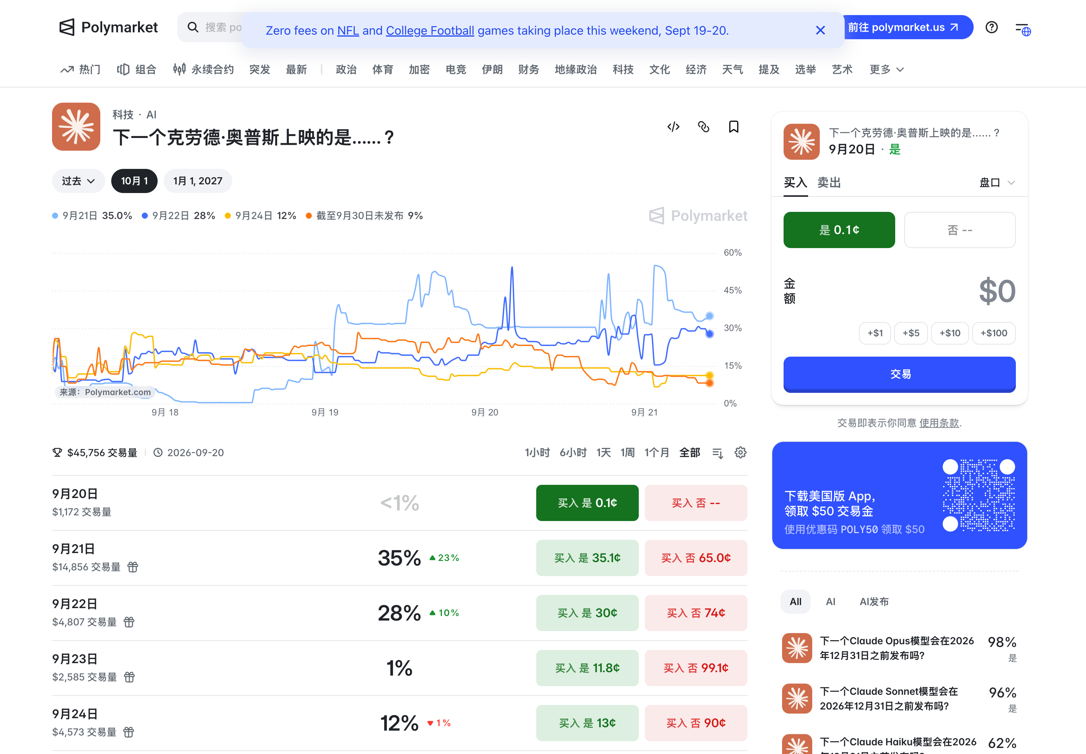Viewport: 1086px width, 754px height.
Task: Switch chart range to 1天
Action: pos(603,453)
